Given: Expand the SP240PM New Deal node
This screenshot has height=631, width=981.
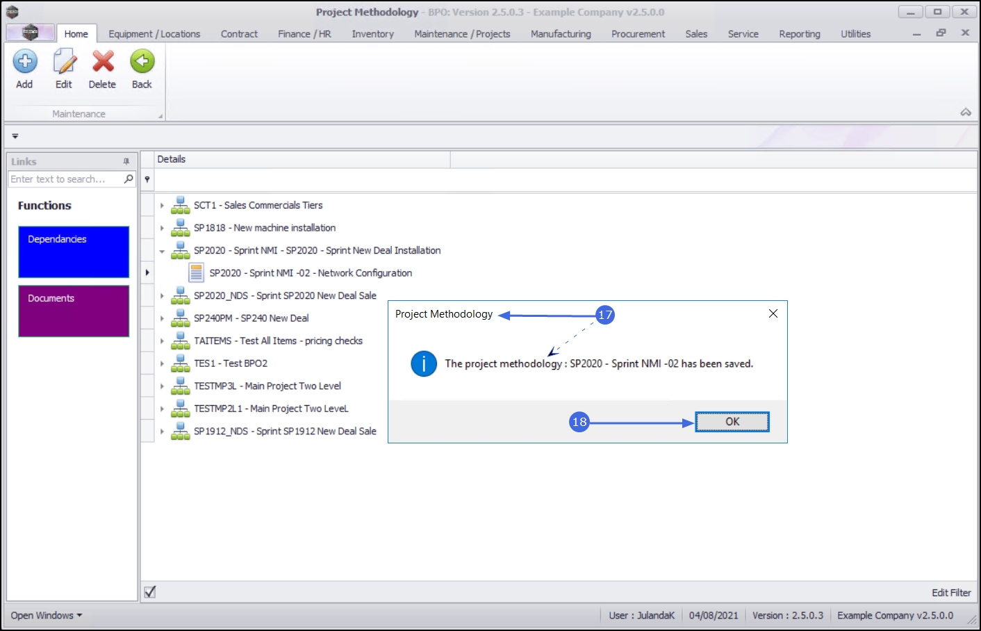Looking at the screenshot, I should pos(162,318).
